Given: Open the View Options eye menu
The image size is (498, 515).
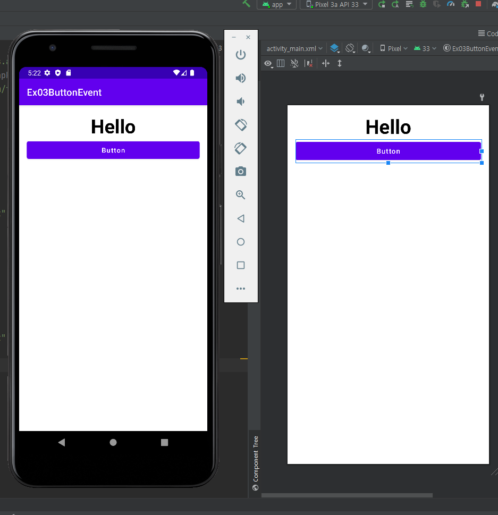Looking at the screenshot, I should pos(268,63).
